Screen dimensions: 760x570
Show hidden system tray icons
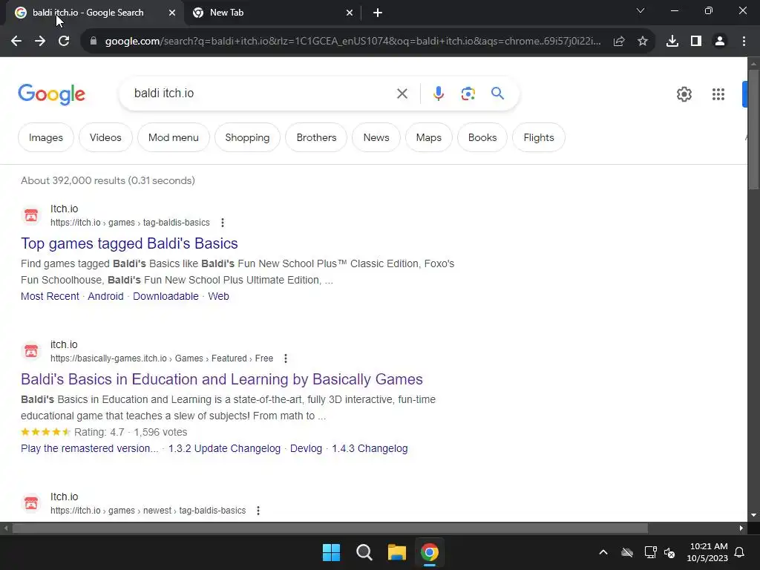click(x=603, y=552)
